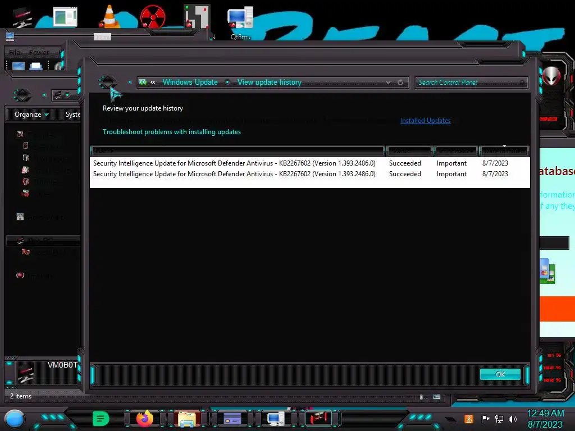Sort updates by the Importance column header

(456, 150)
